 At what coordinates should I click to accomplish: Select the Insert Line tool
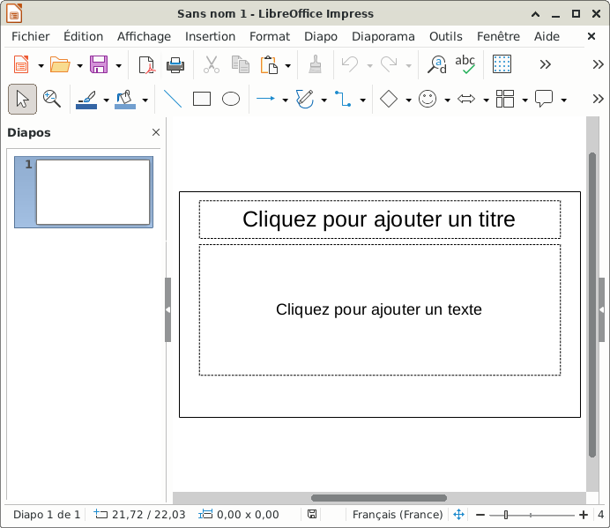pyautogui.click(x=173, y=99)
